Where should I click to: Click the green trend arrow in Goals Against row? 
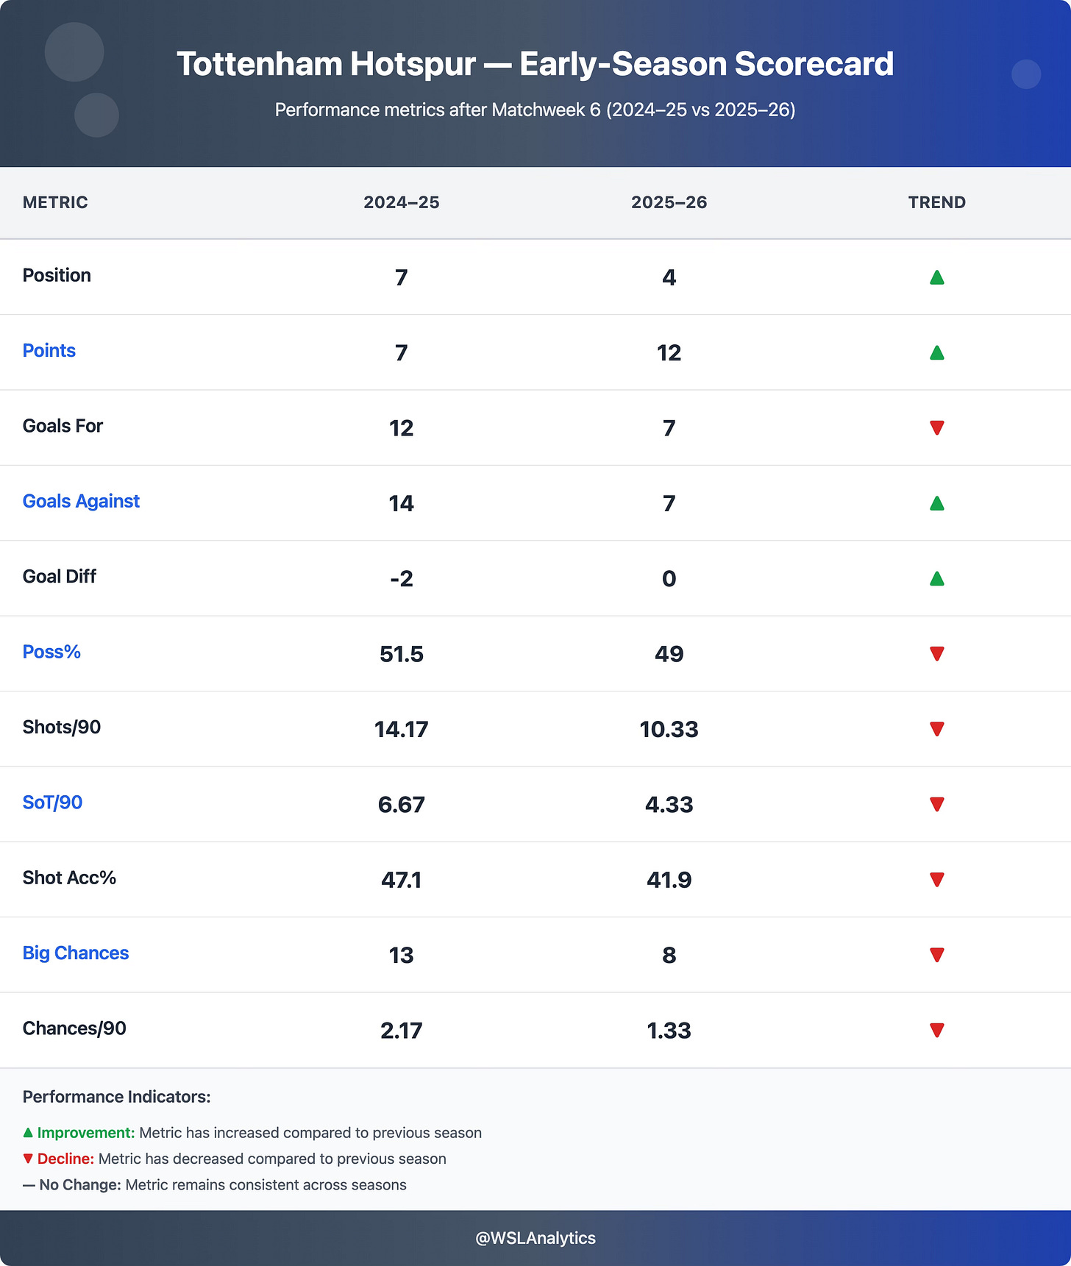coord(936,503)
